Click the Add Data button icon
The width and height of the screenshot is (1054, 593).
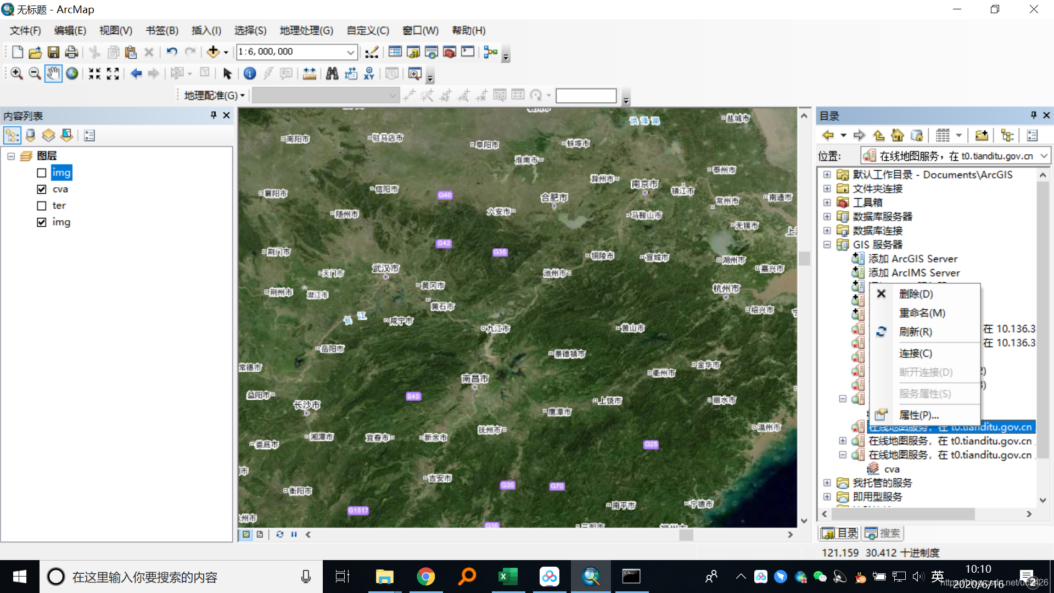pyautogui.click(x=213, y=52)
